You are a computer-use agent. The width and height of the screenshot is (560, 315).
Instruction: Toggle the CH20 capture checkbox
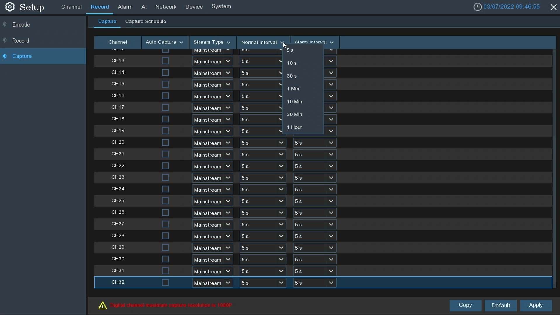pos(165,142)
